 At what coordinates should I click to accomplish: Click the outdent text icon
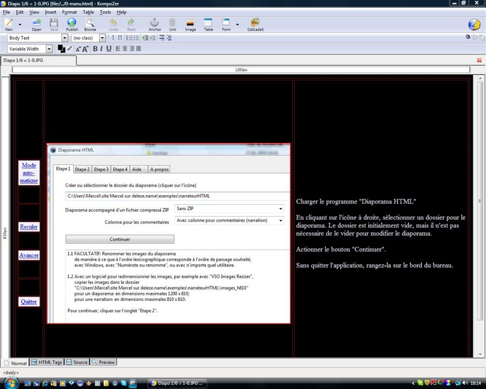pos(152,38)
